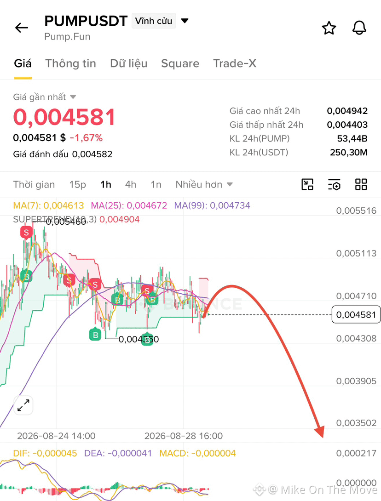Viewport: 381px width, 501px height.
Task: Tap the 0,005460 high price marker
Action: (x=66, y=222)
